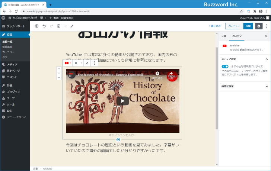Click the browser profile avatar icon
The image size is (271, 171).
tap(261, 12)
